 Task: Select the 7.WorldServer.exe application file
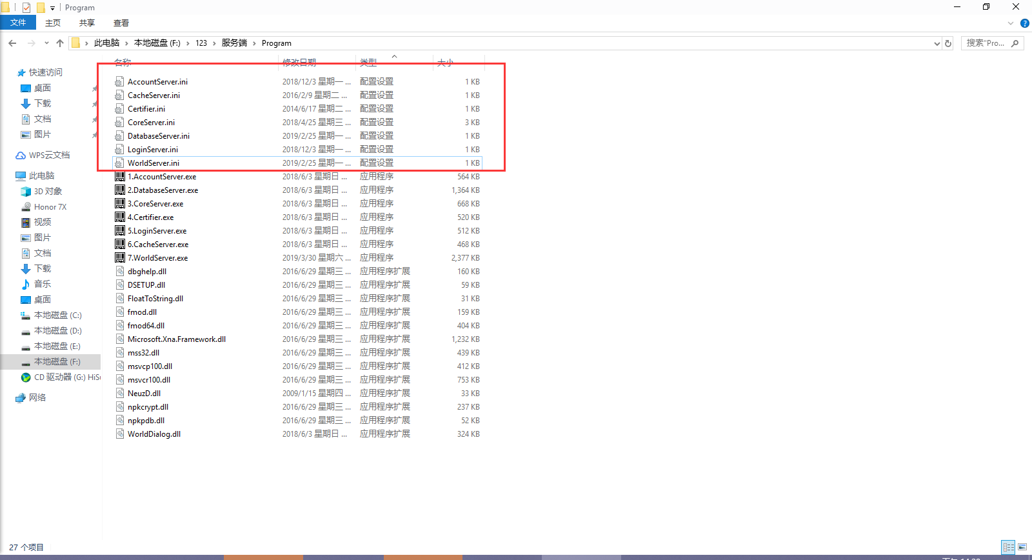pyautogui.click(x=157, y=258)
